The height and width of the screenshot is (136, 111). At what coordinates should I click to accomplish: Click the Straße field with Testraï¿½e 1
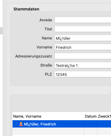pos(83,65)
